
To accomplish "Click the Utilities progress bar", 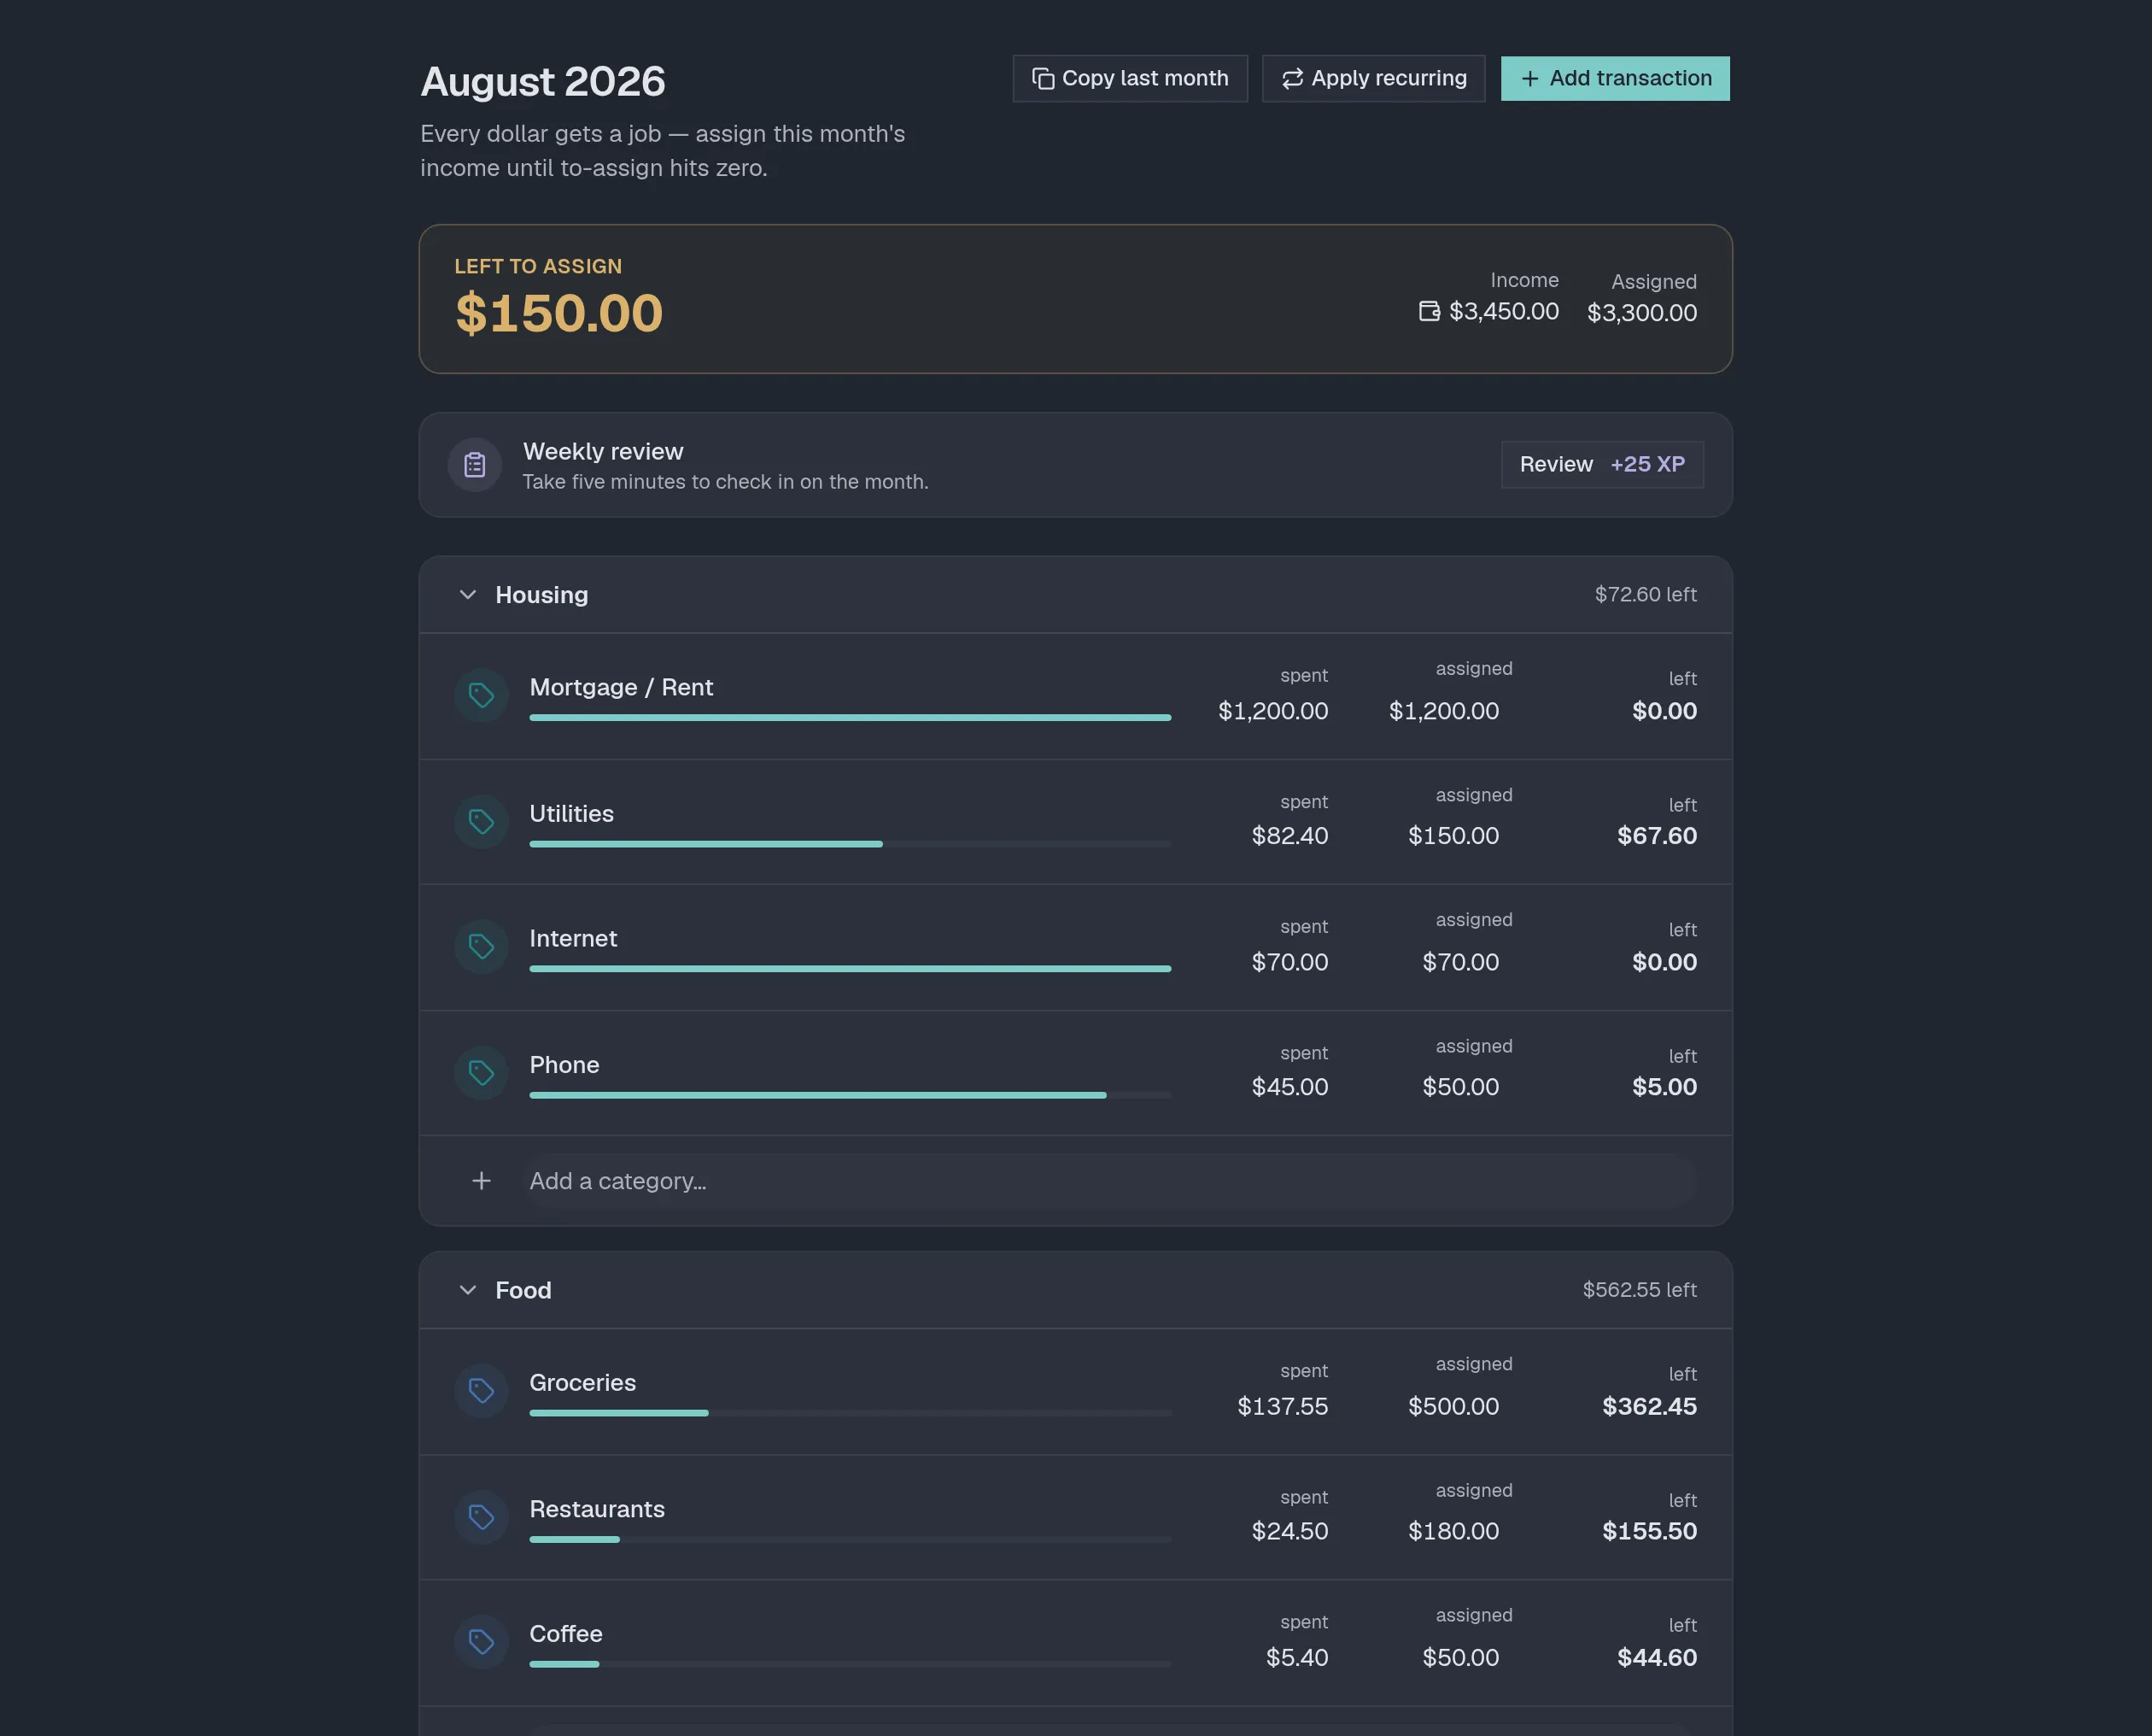I will click(x=850, y=844).
